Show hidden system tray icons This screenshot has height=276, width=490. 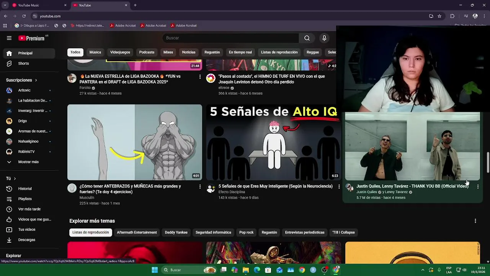click(x=423, y=270)
